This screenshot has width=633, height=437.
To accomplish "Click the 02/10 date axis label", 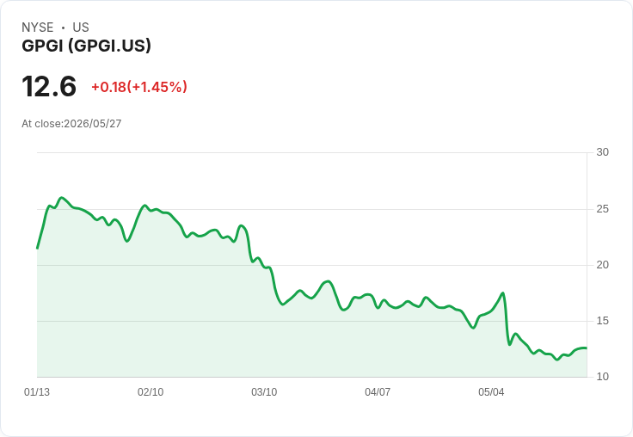I will click(151, 392).
